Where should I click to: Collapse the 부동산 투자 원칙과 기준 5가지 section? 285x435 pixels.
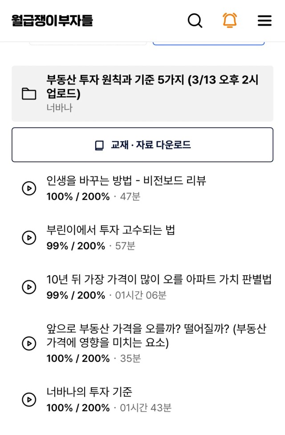pos(142,94)
